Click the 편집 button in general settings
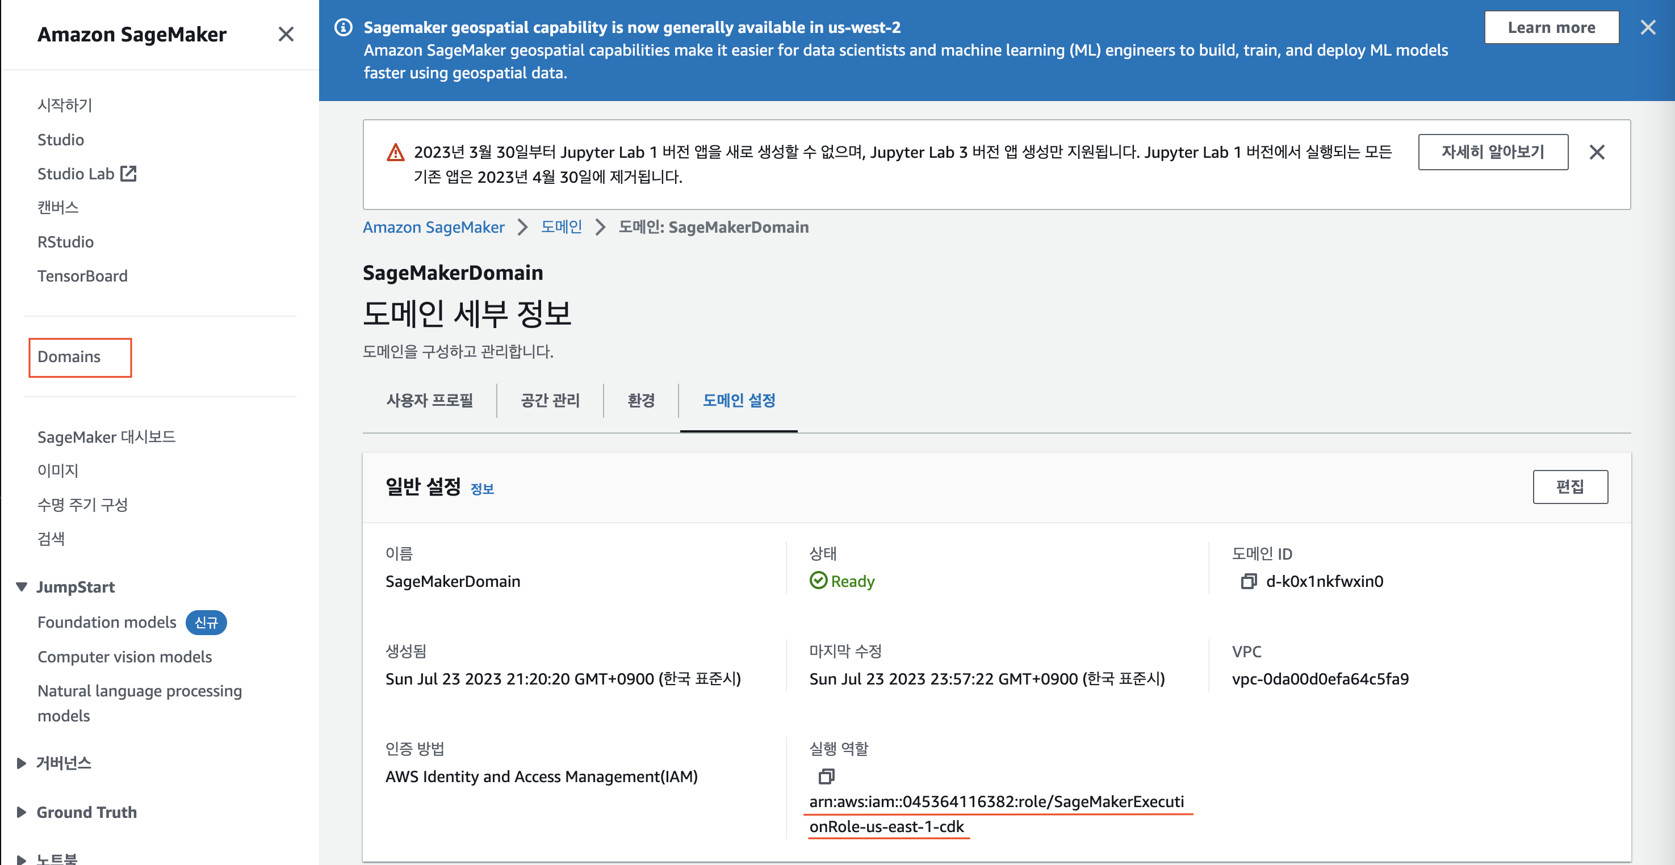This screenshot has width=1675, height=865. pos(1569,487)
